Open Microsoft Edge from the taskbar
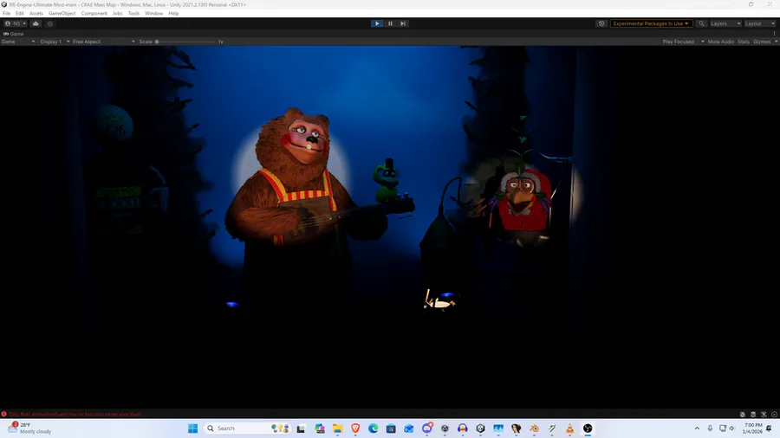The height and width of the screenshot is (438, 780). pyautogui.click(x=373, y=428)
